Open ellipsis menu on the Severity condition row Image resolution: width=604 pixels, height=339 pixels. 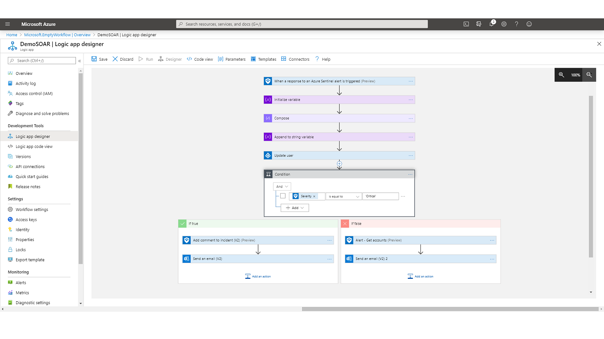coord(403,196)
